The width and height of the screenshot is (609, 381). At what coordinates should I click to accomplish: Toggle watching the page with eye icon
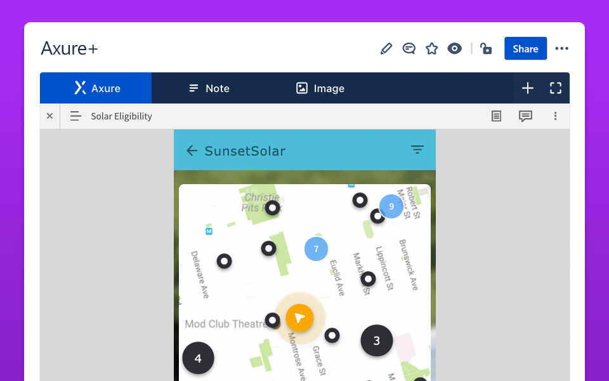pyautogui.click(x=454, y=49)
